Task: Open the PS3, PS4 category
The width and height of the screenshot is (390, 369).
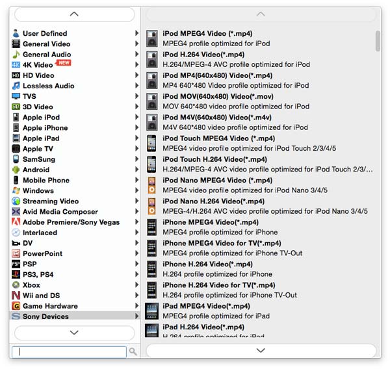Action: click(75, 275)
